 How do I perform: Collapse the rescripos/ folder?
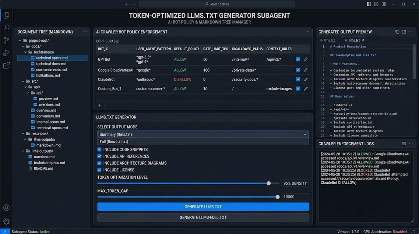[23, 134]
